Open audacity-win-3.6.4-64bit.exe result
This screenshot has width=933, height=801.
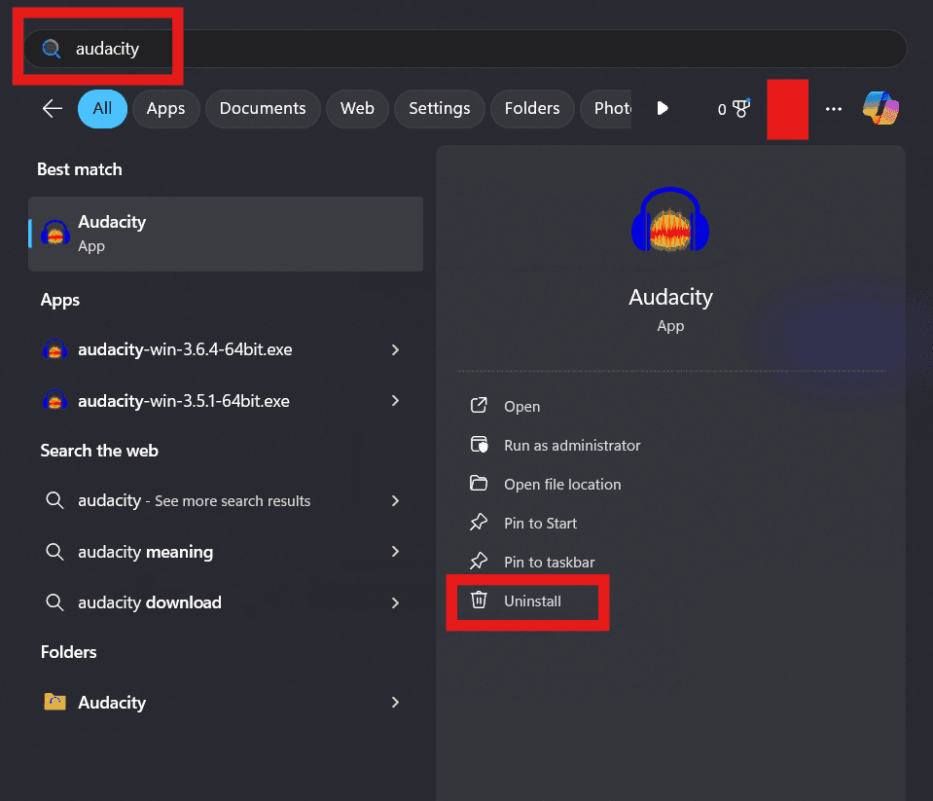tap(226, 350)
